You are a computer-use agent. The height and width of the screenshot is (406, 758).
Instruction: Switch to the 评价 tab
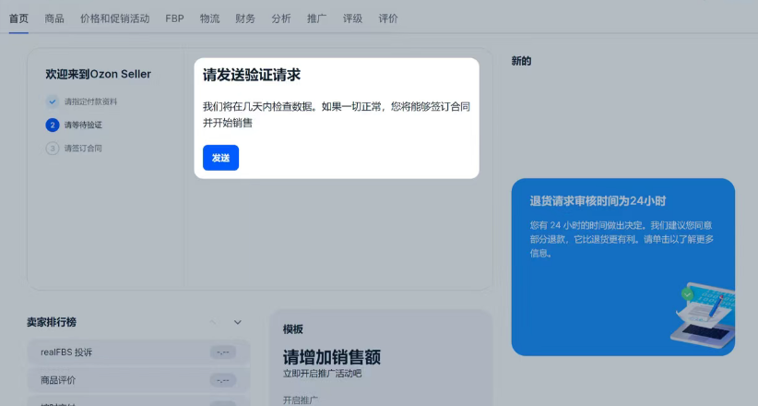click(388, 18)
